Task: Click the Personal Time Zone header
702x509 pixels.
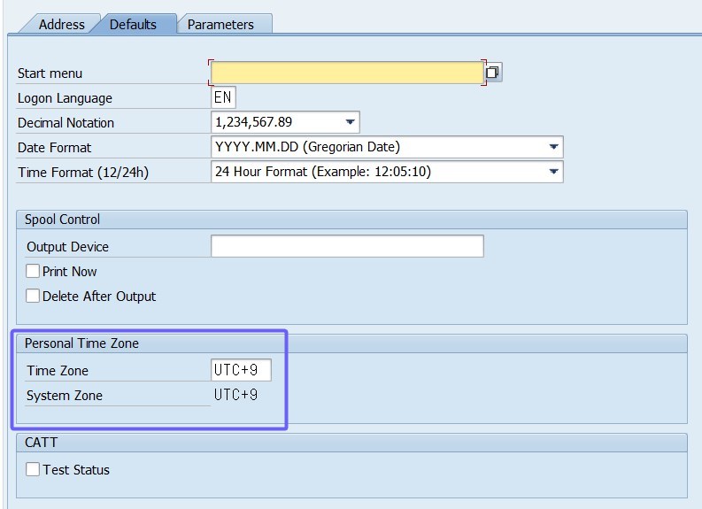Action: click(351, 343)
